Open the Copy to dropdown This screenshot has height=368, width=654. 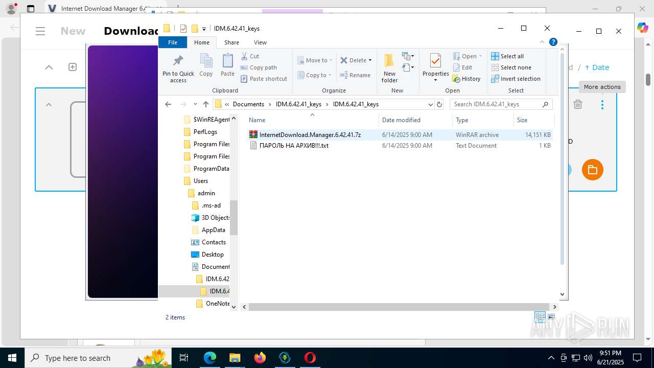[x=315, y=75]
